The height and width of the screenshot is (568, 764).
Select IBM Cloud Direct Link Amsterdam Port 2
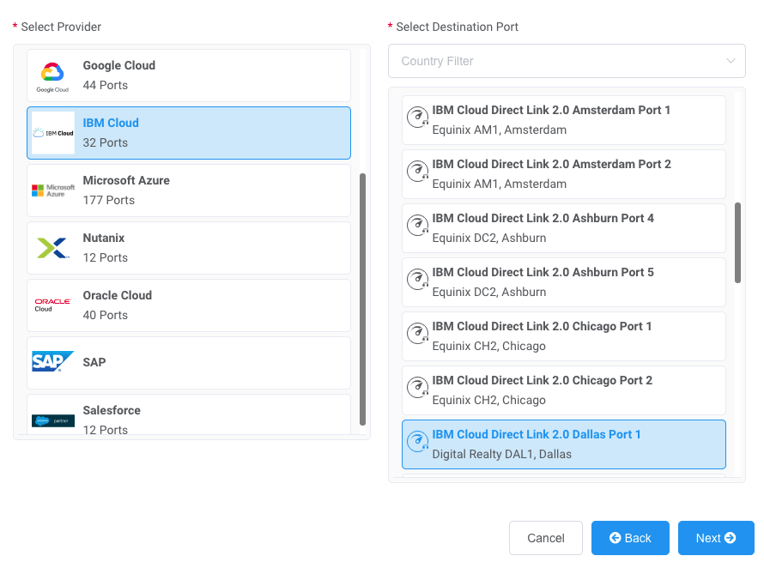(x=563, y=173)
